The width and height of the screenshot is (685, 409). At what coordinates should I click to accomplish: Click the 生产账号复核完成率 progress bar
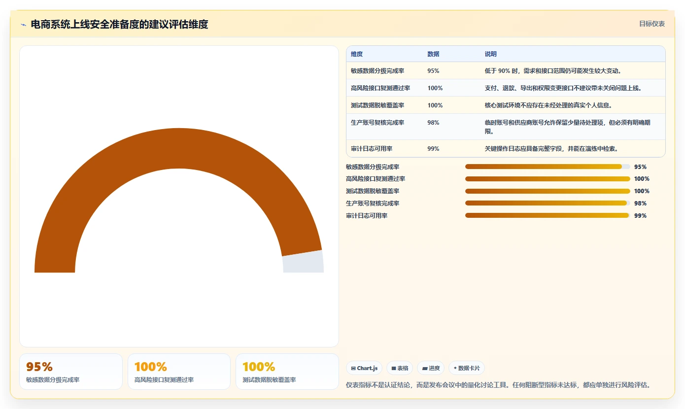tap(548, 203)
